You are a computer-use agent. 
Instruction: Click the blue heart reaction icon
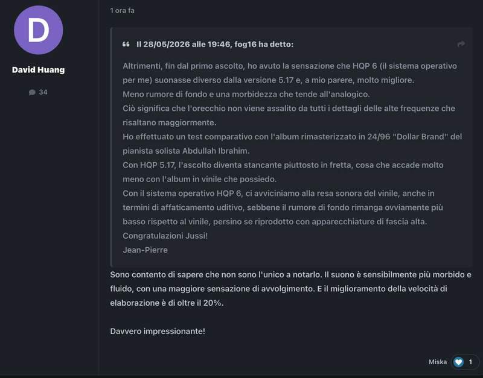click(458, 362)
